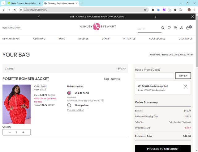The height and width of the screenshot is (152, 198).
Task: Open a new browser tab
Action: (82, 3)
